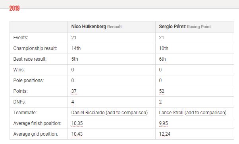Open Daniel Ricciardo teammate link

click(x=88, y=113)
